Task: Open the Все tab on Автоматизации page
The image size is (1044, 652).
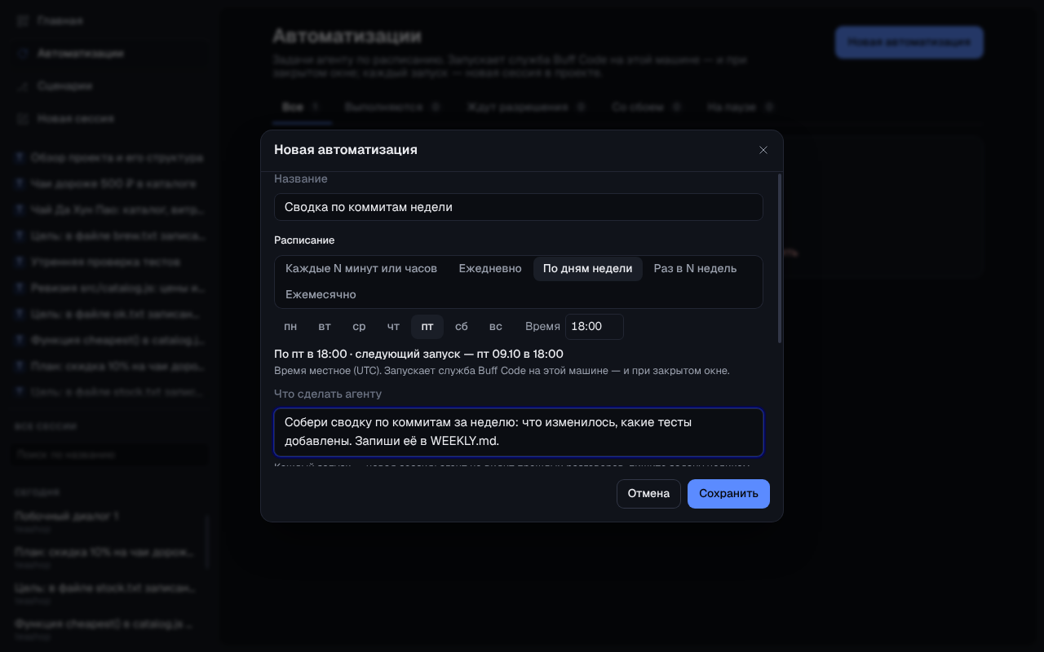Action: [300, 107]
